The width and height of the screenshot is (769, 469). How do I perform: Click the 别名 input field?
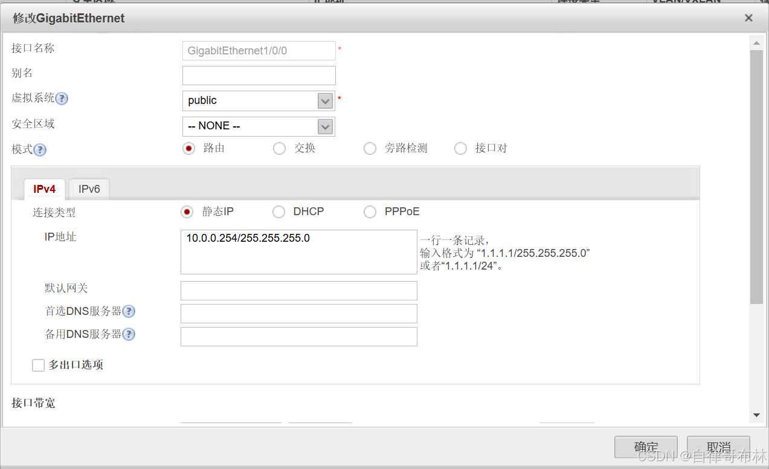point(259,76)
